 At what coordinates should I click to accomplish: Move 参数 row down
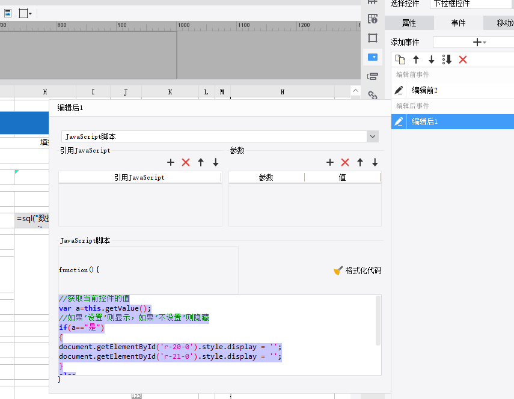click(x=375, y=162)
